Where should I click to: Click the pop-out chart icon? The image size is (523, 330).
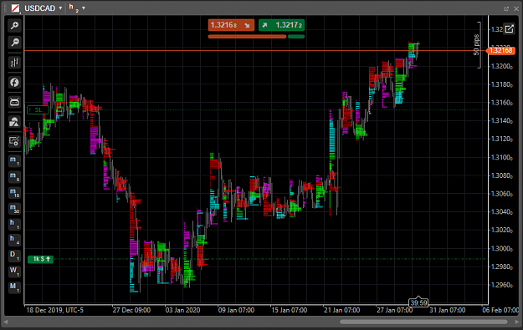509,29
